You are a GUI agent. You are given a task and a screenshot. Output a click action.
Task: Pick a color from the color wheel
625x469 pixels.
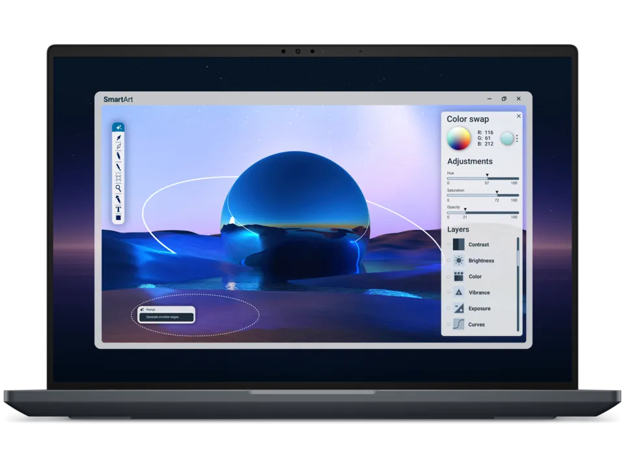(x=458, y=138)
